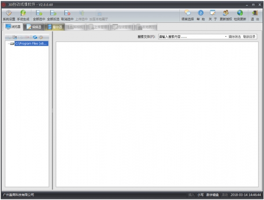This screenshot has width=264, height=200.
Task: Click 刷新目录 refresh directory
Action: [x=249, y=36]
